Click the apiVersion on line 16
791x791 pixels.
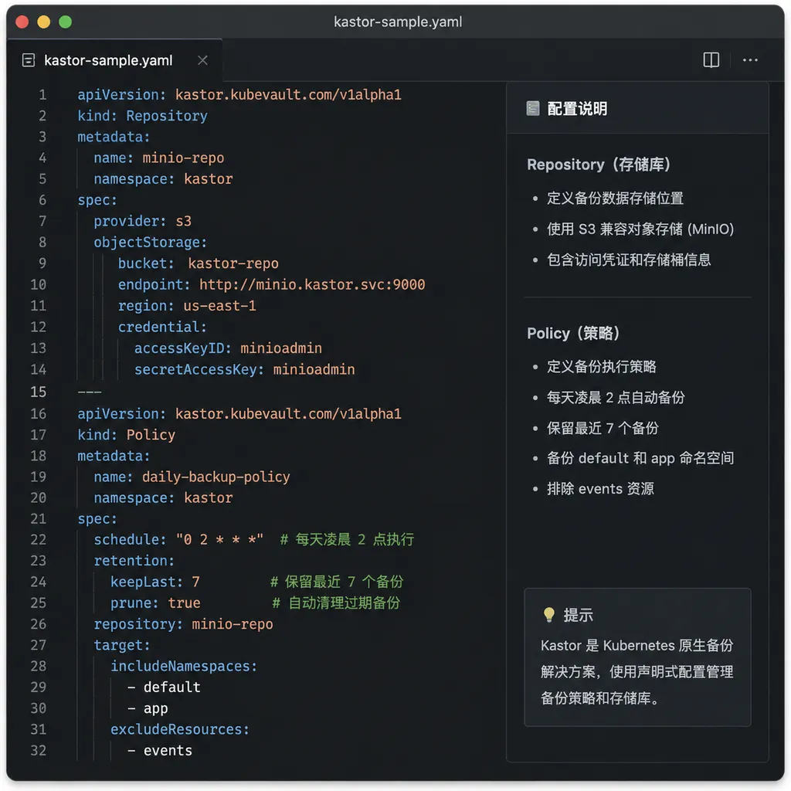click(x=239, y=414)
